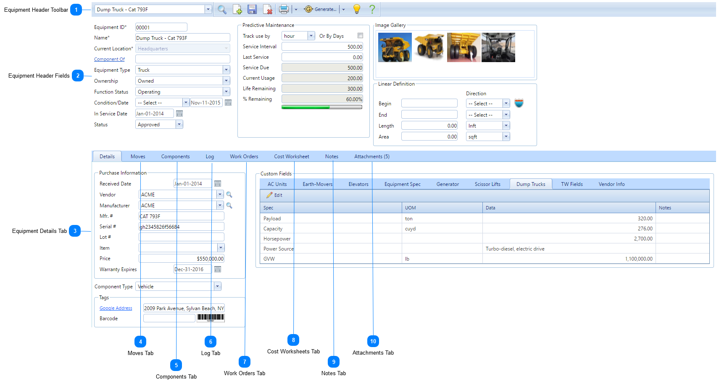Expand the Length unit lnft dropdown
The width and height of the screenshot is (719, 384).
[506, 126]
